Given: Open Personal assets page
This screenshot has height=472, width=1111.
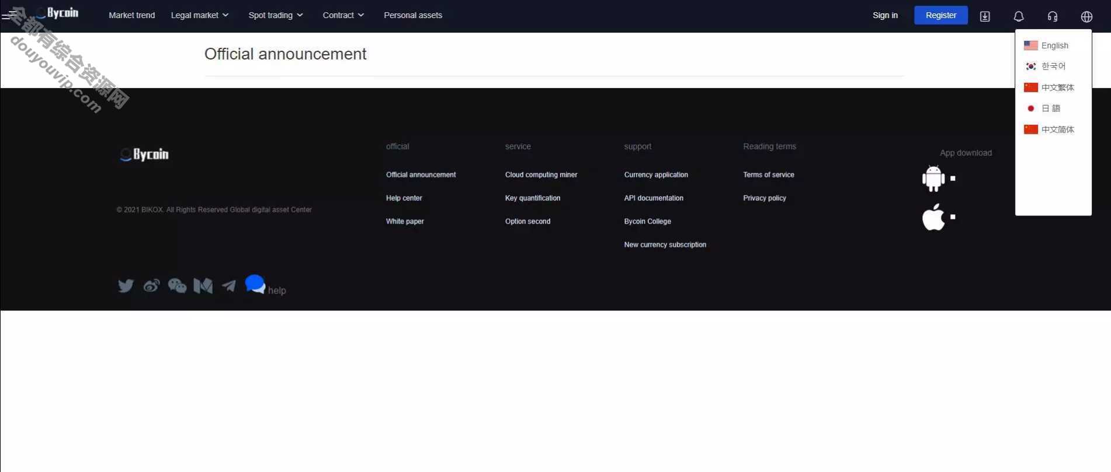Looking at the screenshot, I should tap(413, 15).
